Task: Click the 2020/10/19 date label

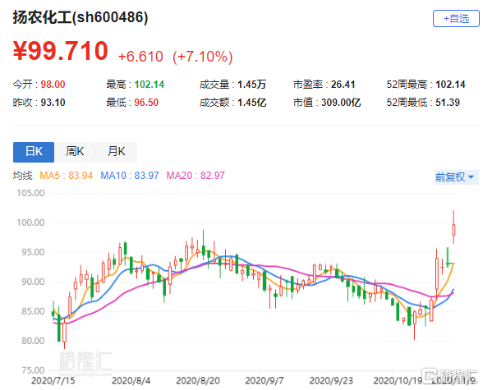Action: (x=398, y=381)
